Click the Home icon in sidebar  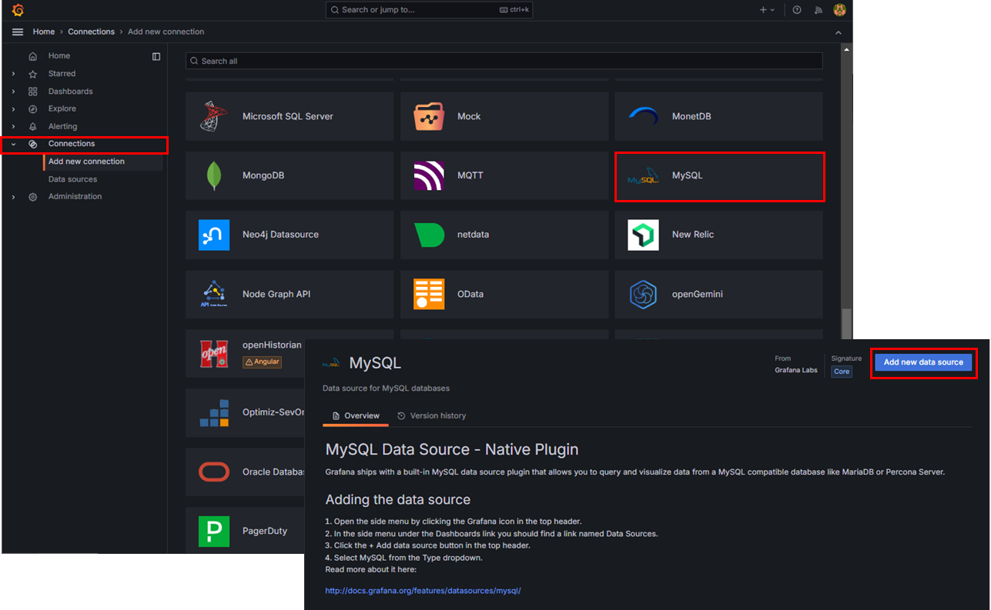coord(32,56)
